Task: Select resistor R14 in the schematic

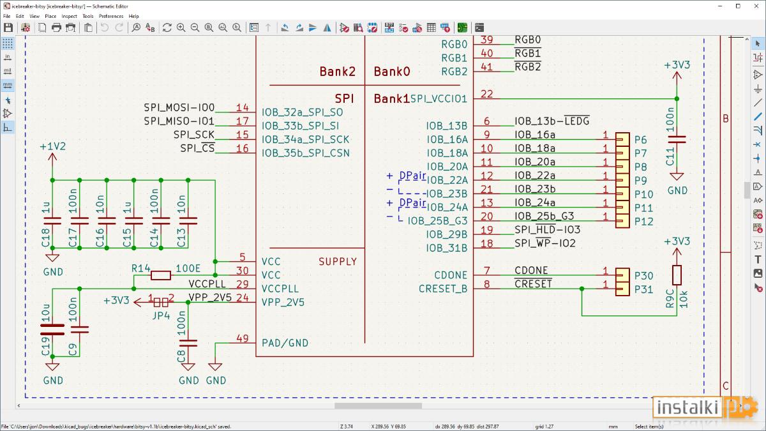Action: [160, 276]
